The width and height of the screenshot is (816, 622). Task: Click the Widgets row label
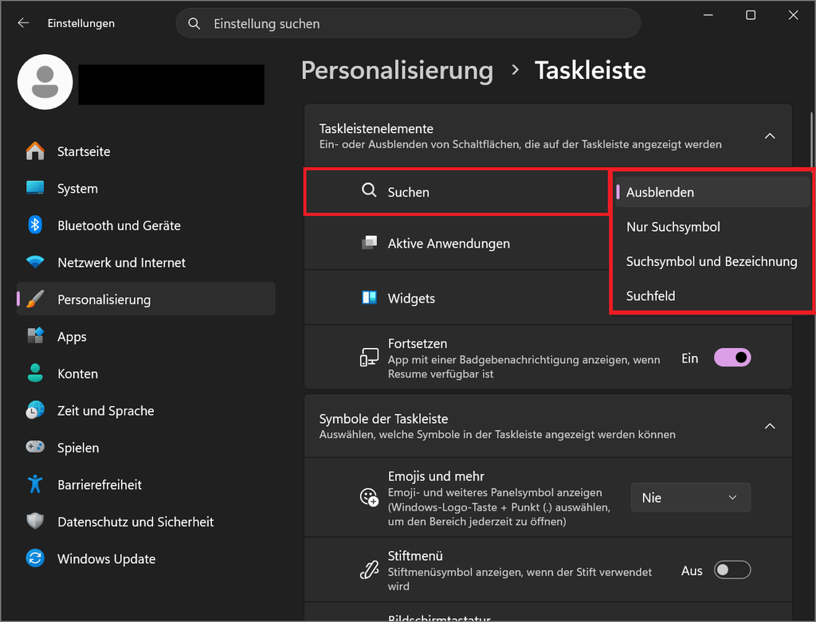coord(411,299)
